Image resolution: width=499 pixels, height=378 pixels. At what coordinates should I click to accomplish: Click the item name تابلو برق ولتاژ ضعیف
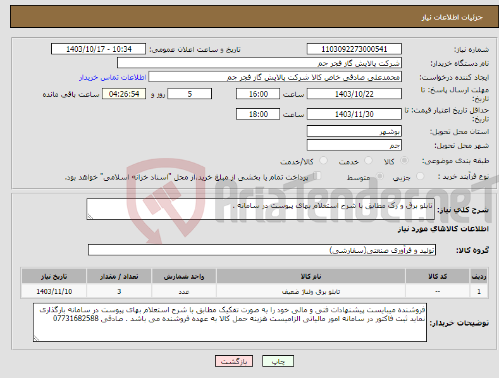[311, 291]
